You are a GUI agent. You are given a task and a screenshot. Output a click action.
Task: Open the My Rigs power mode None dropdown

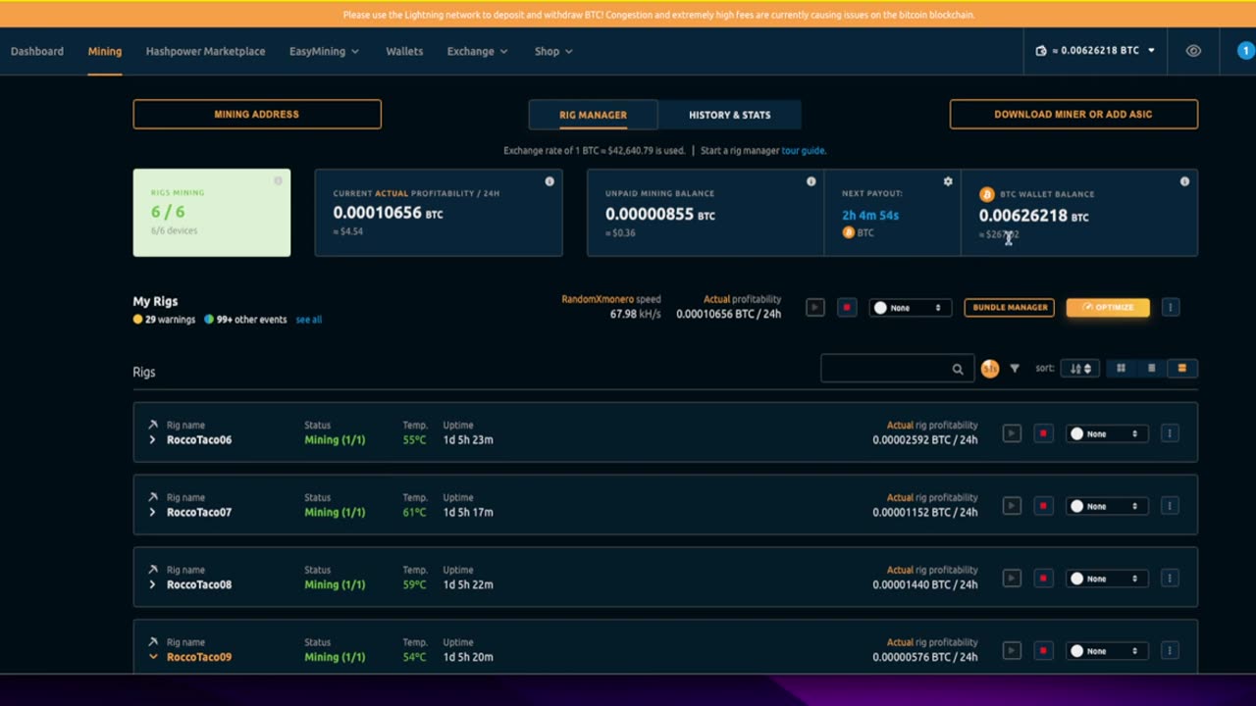pos(911,308)
